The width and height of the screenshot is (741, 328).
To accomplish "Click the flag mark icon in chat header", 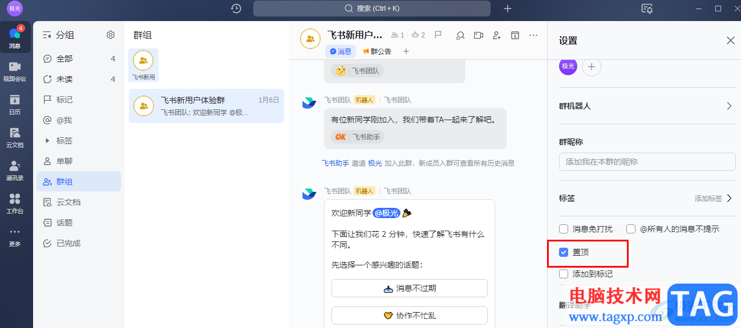I will click(x=438, y=35).
